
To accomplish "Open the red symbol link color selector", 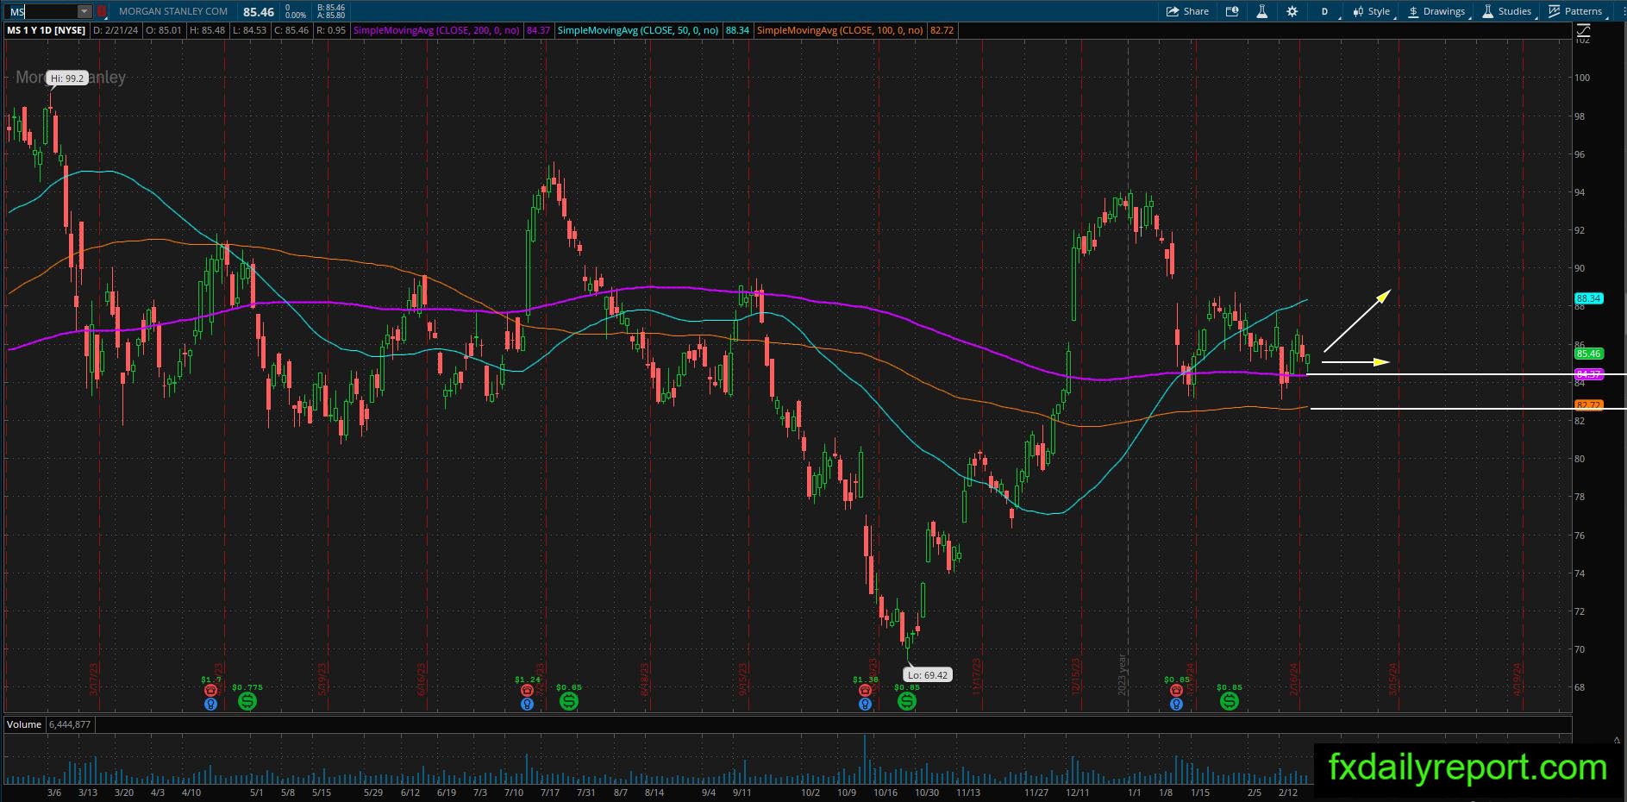I will (102, 11).
